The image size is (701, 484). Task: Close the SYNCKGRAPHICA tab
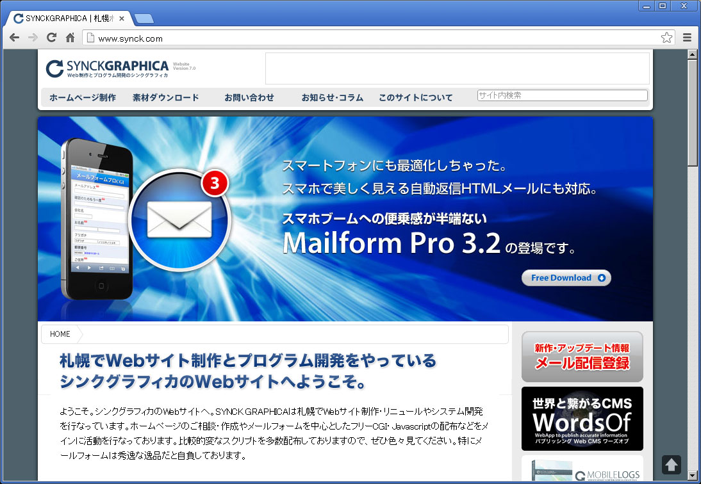click(122, 19)
